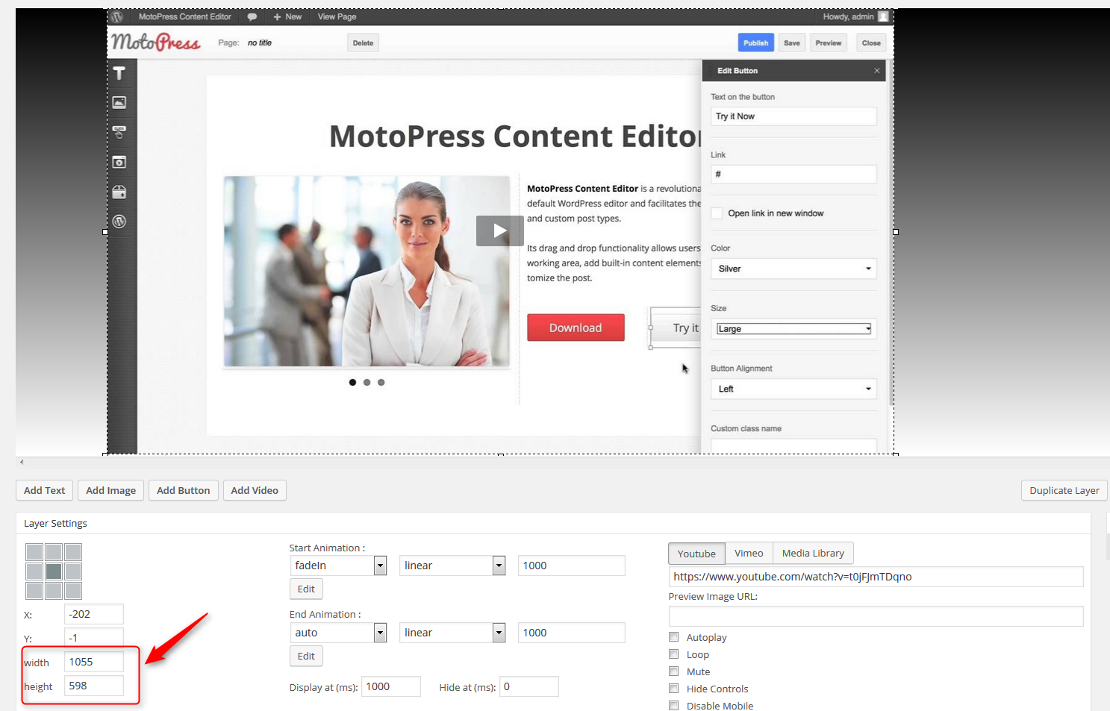This screenshot has height=711, width=1110.
Task: Click Edit under End Animation
Action: click(x=306, y=656)
